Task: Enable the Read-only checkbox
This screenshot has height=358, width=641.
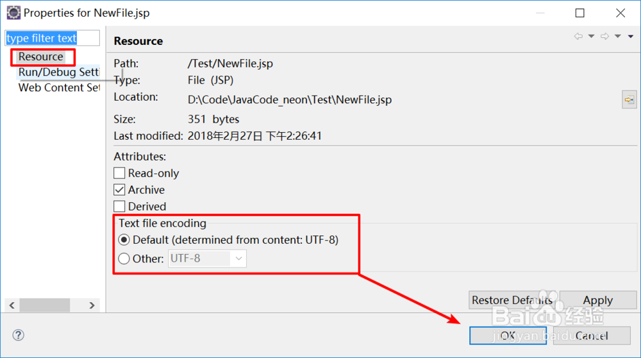Action: pos(119,173)
